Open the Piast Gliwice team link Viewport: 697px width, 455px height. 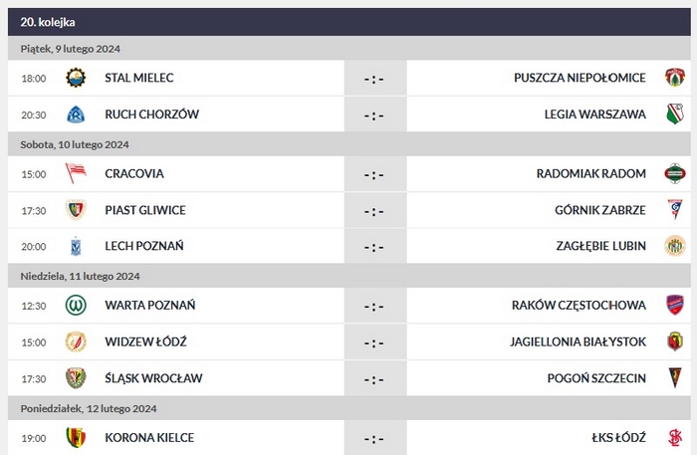[145, 210]
